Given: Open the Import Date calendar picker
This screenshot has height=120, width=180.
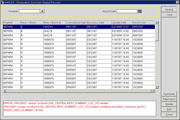Looking at the screenshot, I should coord(139,11).
